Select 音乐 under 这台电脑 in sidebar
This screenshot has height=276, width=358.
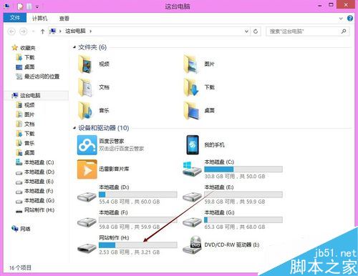pos(29,143)
